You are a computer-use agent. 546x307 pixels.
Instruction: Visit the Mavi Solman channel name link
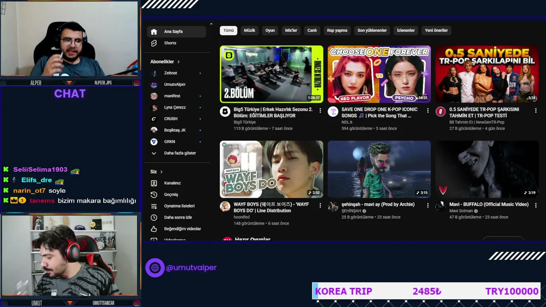point(461,211)
